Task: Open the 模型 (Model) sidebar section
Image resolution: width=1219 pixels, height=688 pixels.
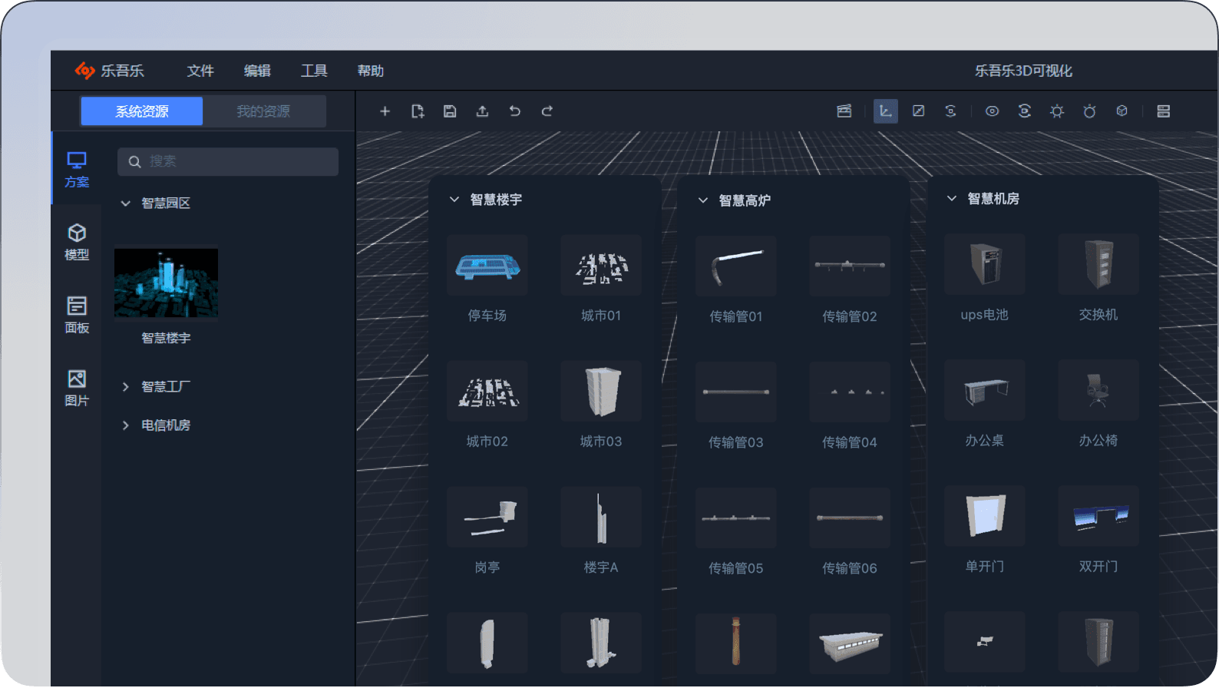Action: pos(77,242)
